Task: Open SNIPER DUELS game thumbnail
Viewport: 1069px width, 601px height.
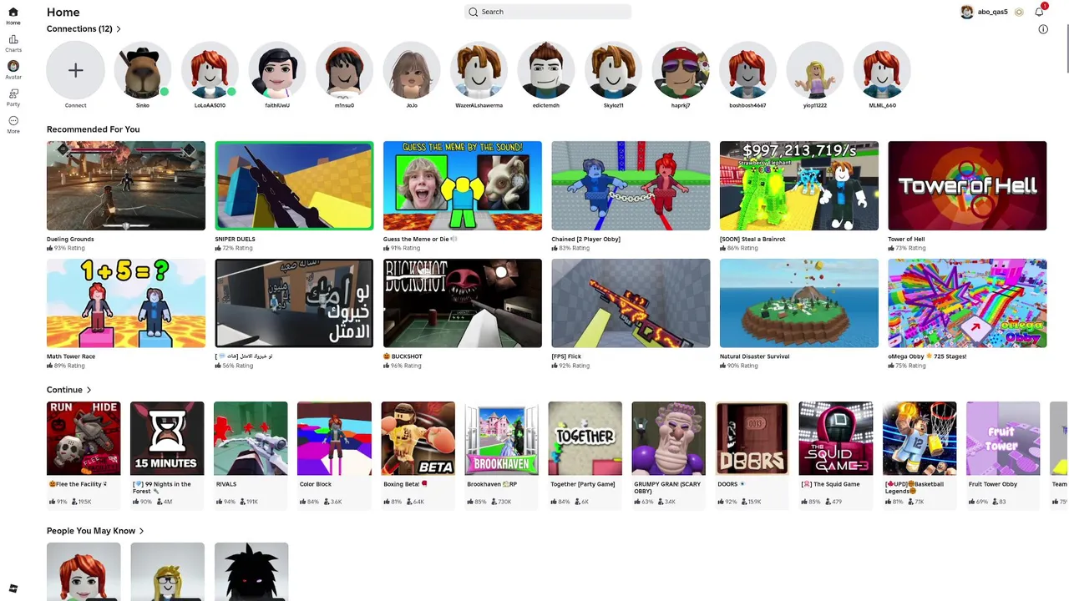Action: [294, 185]
